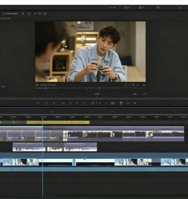
Task: Select the narrow waveform clip between the two wider ones
Action: point(55,149)
